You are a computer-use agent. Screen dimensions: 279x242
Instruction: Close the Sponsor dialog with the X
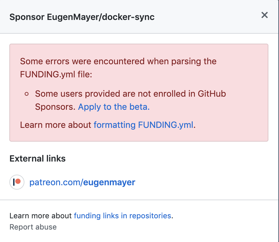tap(264, 15)
